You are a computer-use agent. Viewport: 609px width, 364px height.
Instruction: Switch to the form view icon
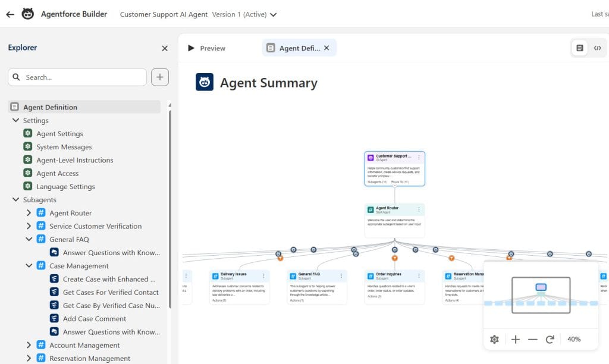click(x=579, y=48)
